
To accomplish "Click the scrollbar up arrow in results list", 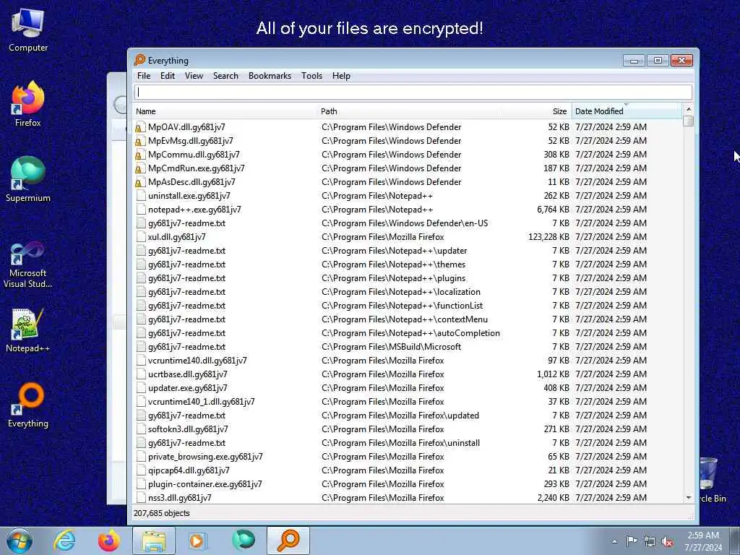I will click(x=689, y=109).
